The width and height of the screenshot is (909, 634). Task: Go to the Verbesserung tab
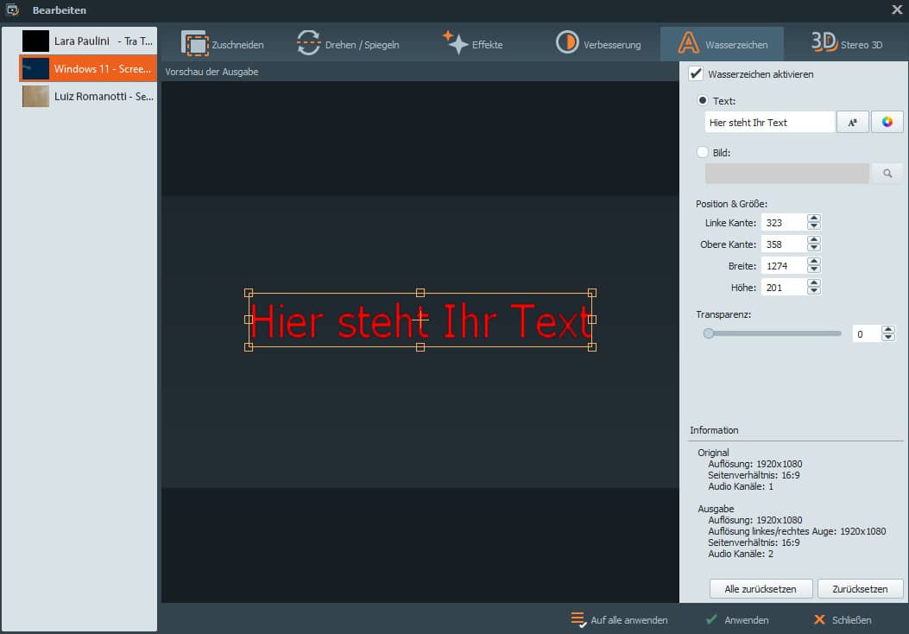[x=598, y=44]
